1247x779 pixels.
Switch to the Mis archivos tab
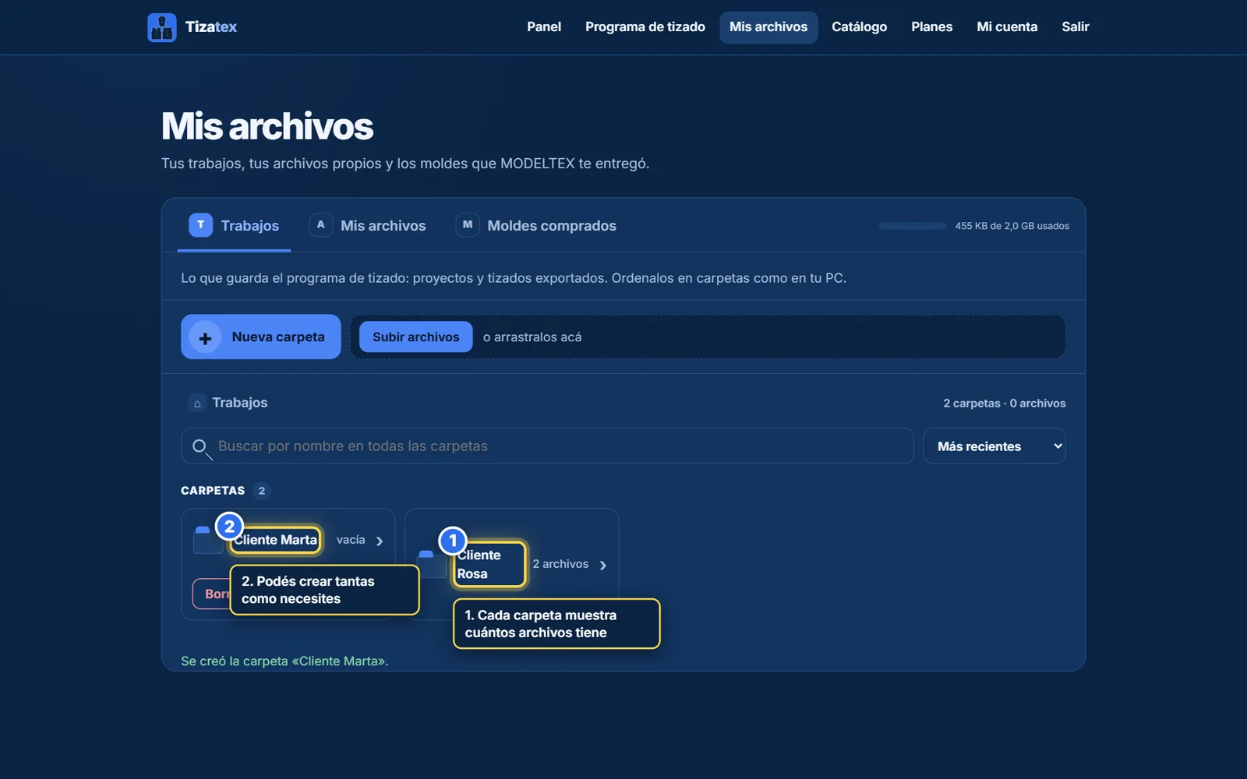pos(368,225)
